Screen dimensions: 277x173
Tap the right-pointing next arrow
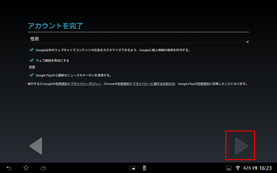241,146
